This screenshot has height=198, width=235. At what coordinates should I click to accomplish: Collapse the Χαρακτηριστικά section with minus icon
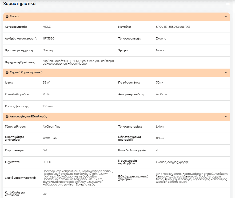point(228,4)
